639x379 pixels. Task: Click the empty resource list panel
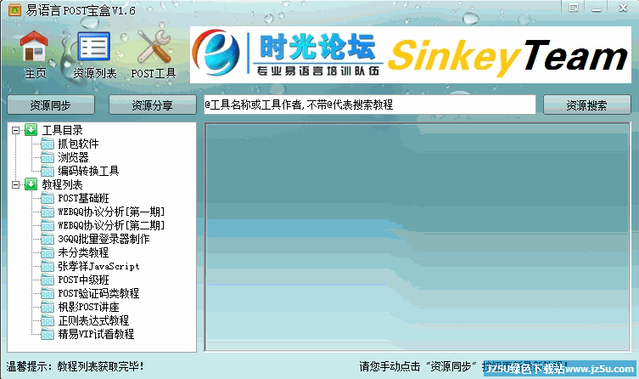(418, 236)
